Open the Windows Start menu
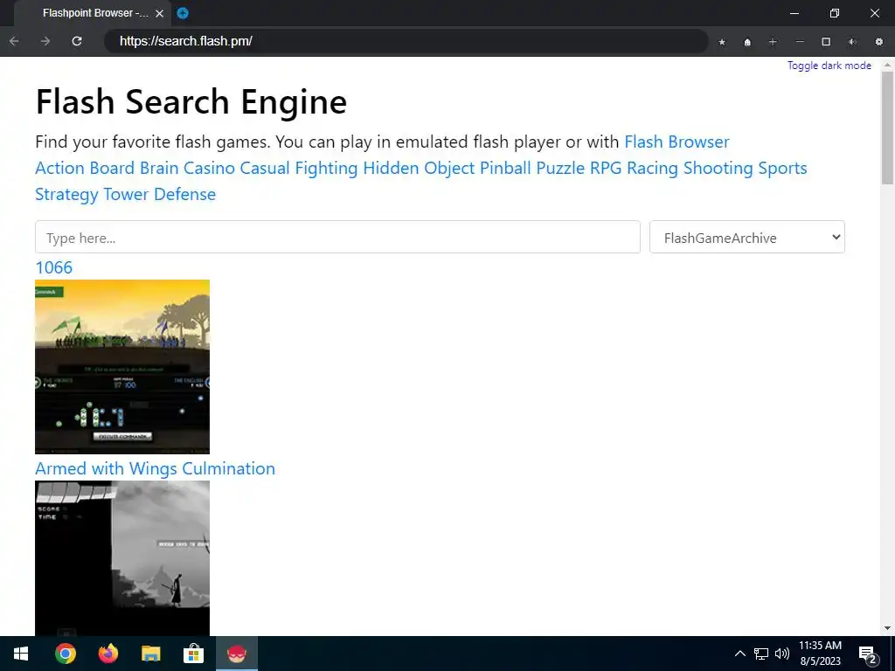895x671 pixels. tap(21, 654)
